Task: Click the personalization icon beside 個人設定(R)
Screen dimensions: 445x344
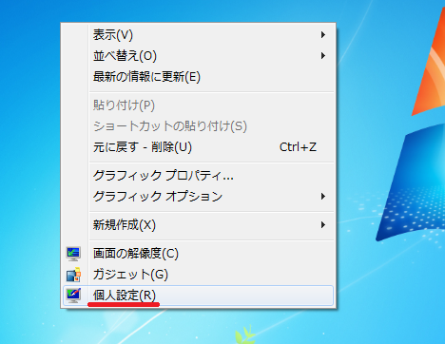Action: [x=73, y=296]
